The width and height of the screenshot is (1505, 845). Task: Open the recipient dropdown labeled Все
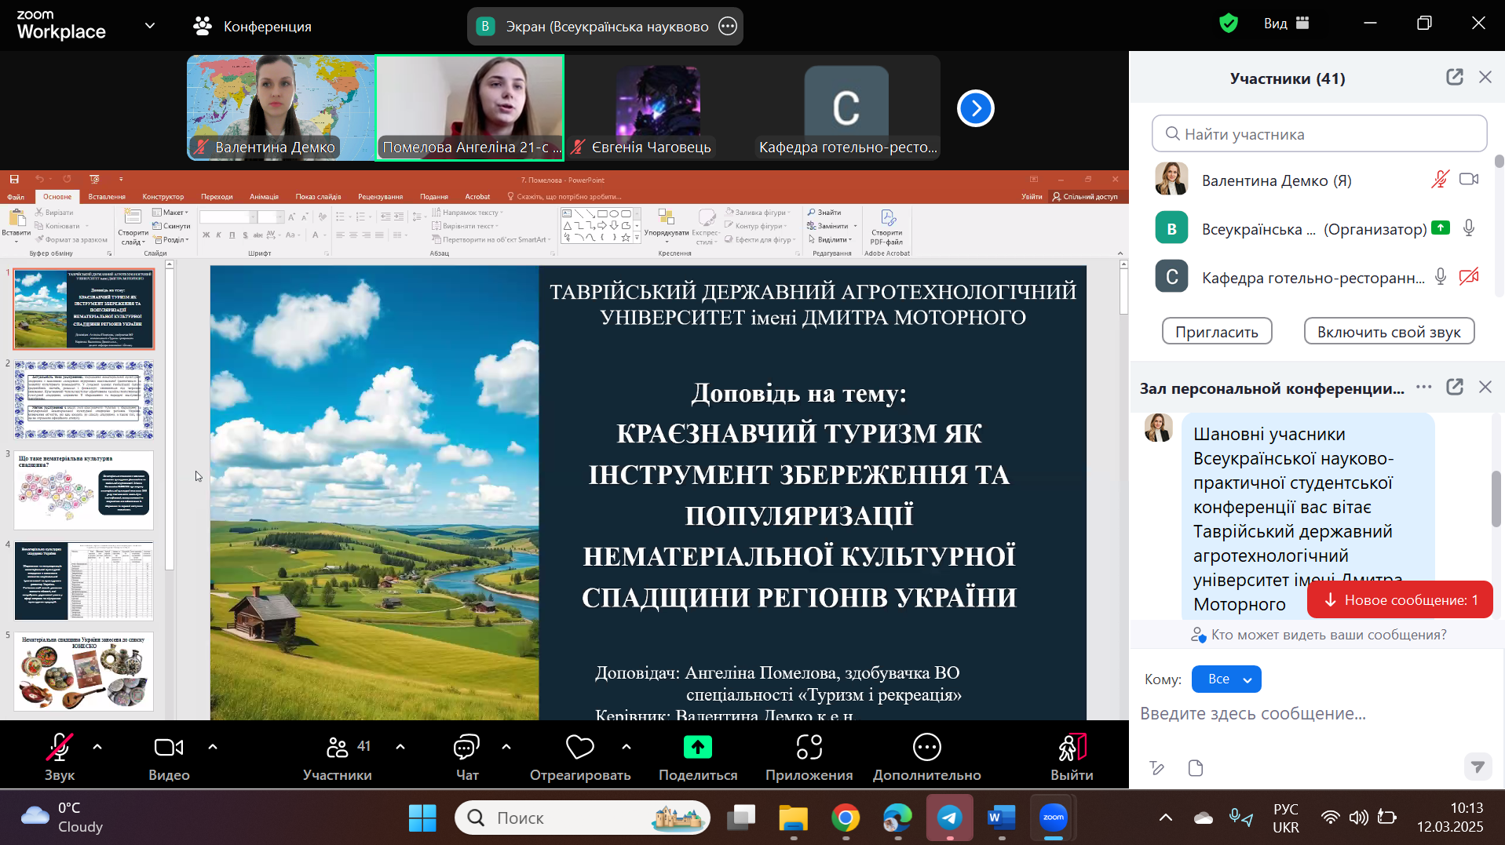pos(1226,679)
